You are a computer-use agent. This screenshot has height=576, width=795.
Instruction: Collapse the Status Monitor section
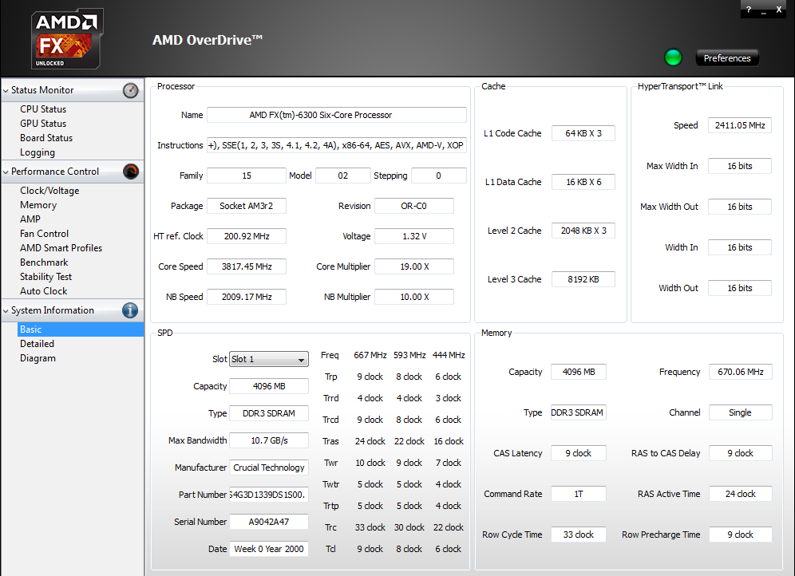(6, 91)
